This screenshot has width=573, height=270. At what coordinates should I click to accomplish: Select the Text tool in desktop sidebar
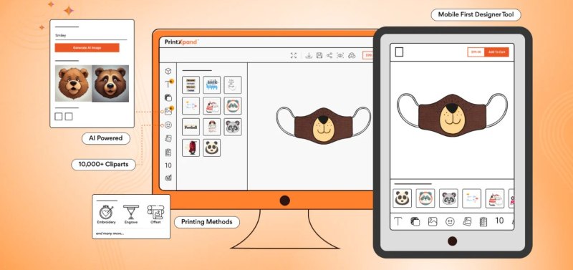pyautogui.click(x=168, y=84)
